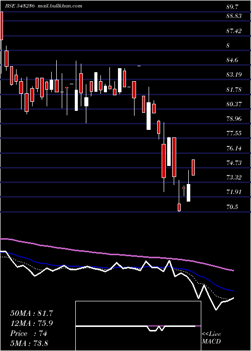Viewport: 251px width, 351px height.
Task: Click the lowest red candlestick near 70.5
Action: tap(179, 207)
